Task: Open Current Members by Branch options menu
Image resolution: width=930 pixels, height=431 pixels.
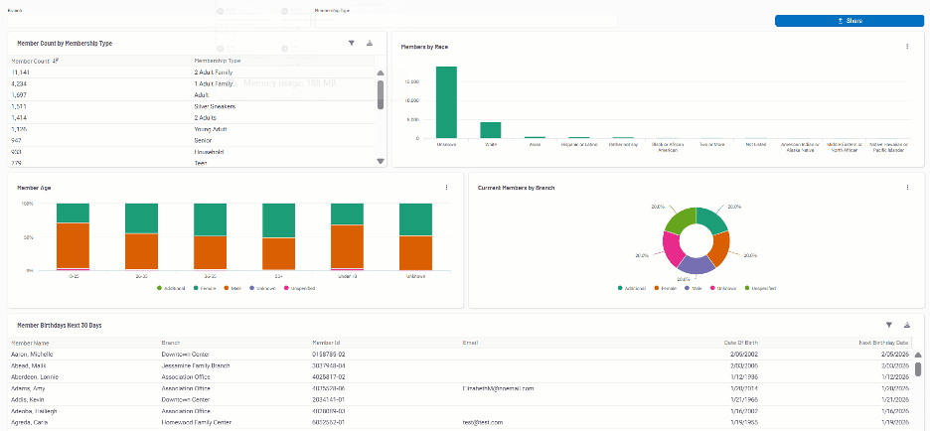Action: (907, 188)
